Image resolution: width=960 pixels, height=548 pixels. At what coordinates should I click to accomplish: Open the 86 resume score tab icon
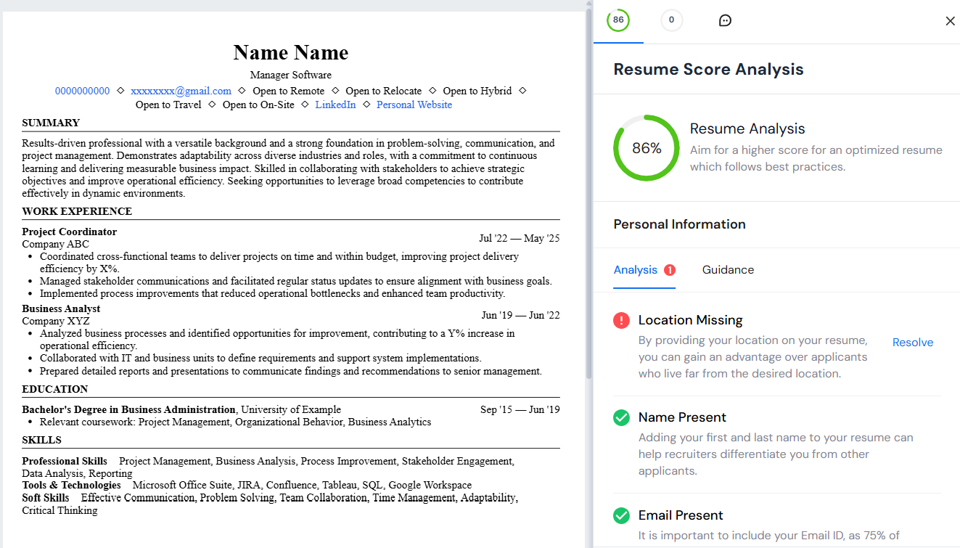point(618,20)
